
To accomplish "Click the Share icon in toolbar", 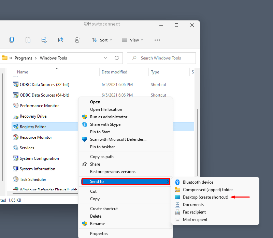I will (x=61, y=40).
